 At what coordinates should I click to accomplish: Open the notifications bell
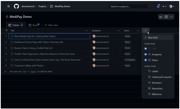pos(158,6)
